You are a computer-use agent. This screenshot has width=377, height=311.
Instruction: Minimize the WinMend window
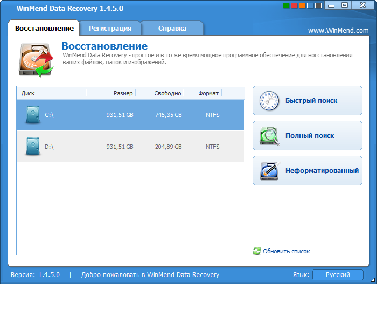331,5
